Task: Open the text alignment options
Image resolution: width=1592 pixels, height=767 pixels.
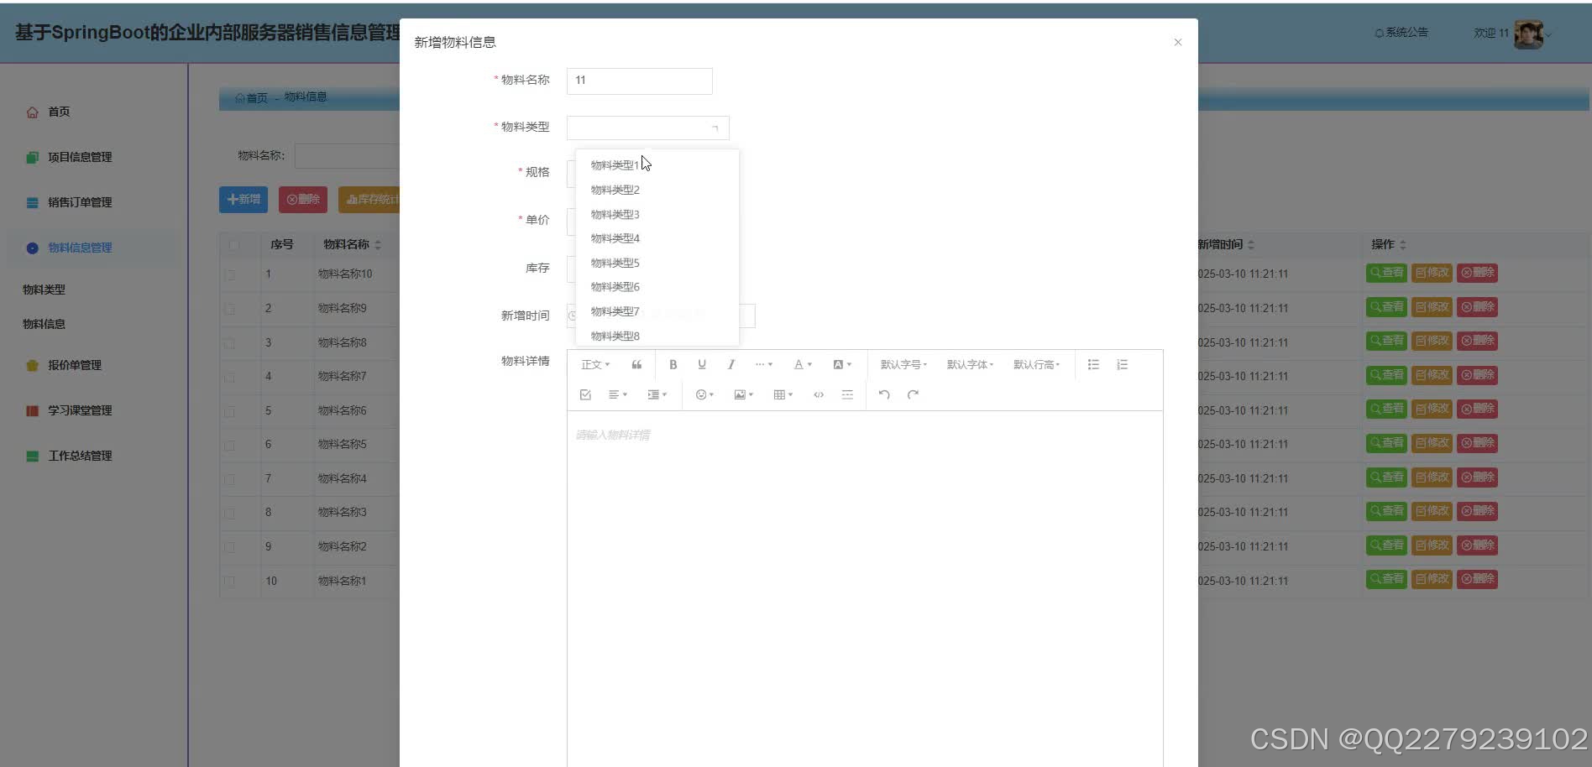Action: (618, 394)
